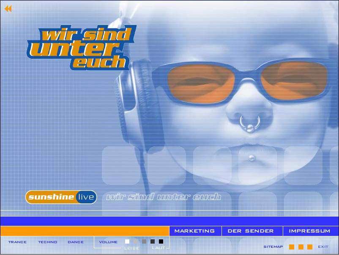The image size is (339, 255).
Task: Click the orange double-arrow back icon
Action: tap(8, 9)
